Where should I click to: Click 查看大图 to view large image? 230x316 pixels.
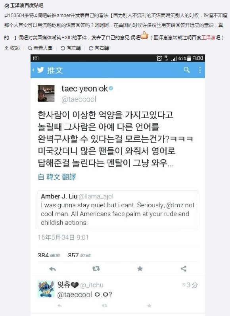(x=40, y=48)
